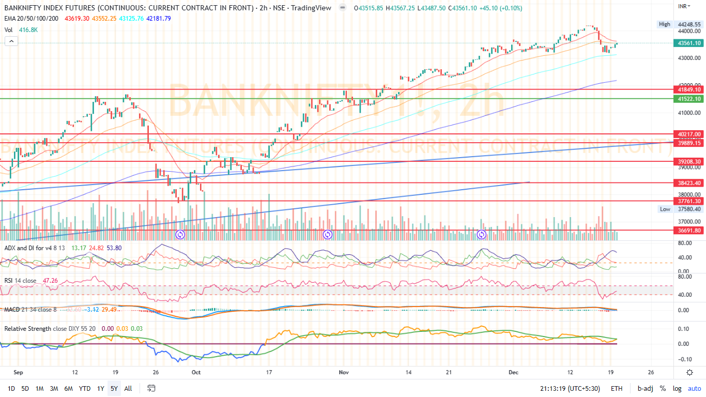Screen dimensions: 706x397
Task: Click the horizontal line label 37761.30
Action: tap(689, 201)
